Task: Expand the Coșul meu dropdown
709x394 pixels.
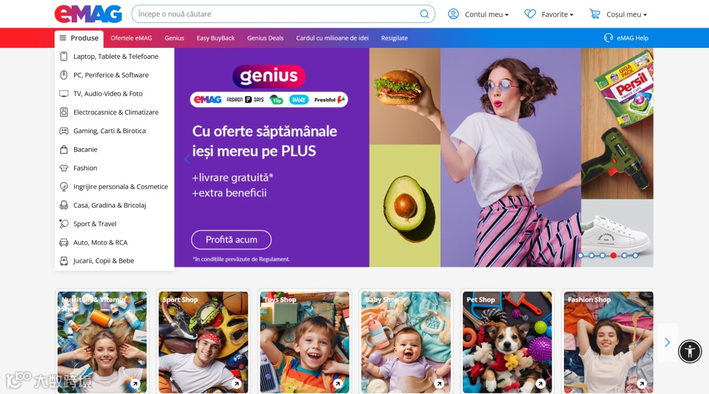Action: point(627,14)
